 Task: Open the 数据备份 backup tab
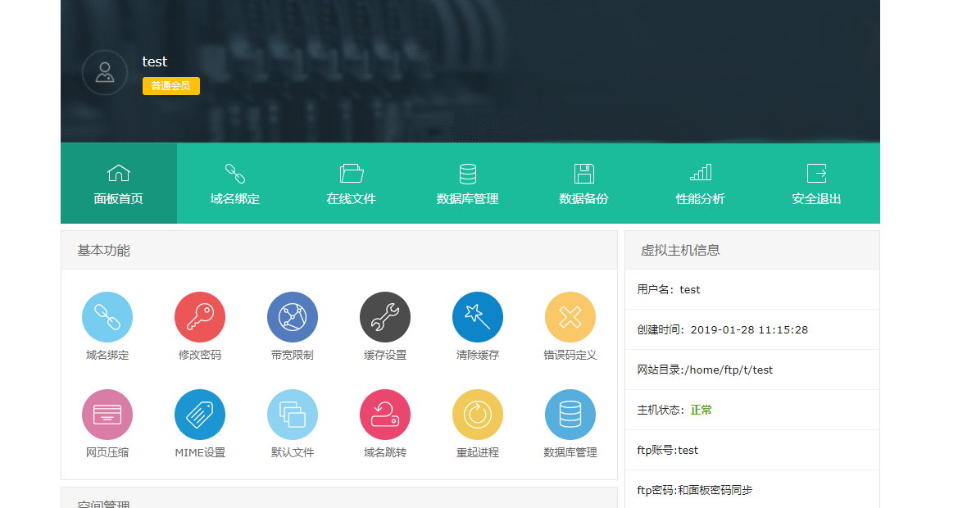tap(583, 182)
